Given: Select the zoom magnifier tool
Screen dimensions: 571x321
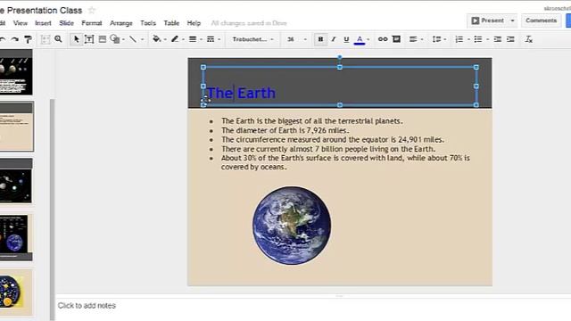Looking at the screenshot, I should (x=58, y=39).
